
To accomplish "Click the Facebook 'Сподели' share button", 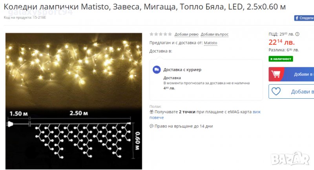I will click(304, 18).
